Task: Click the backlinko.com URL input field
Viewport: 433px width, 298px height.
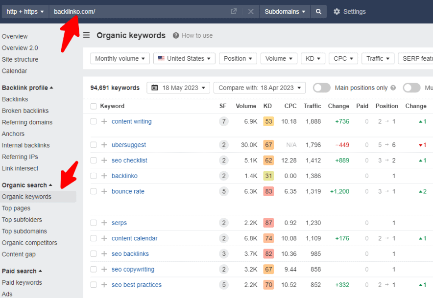Action: tap(137, 12)
